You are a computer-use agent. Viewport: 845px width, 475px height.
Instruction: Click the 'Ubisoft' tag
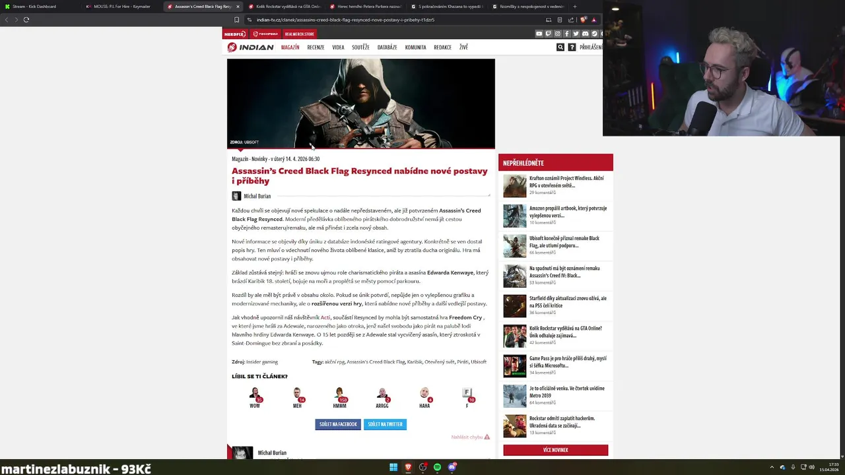(x=479, y=362)
